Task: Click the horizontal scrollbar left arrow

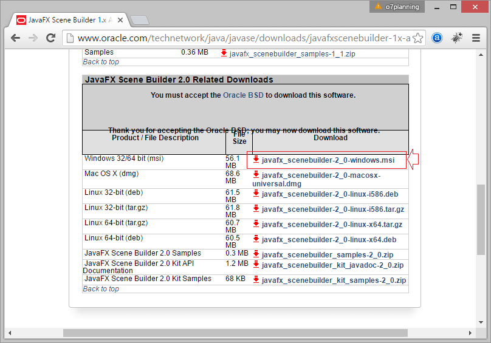Action: 10,333
